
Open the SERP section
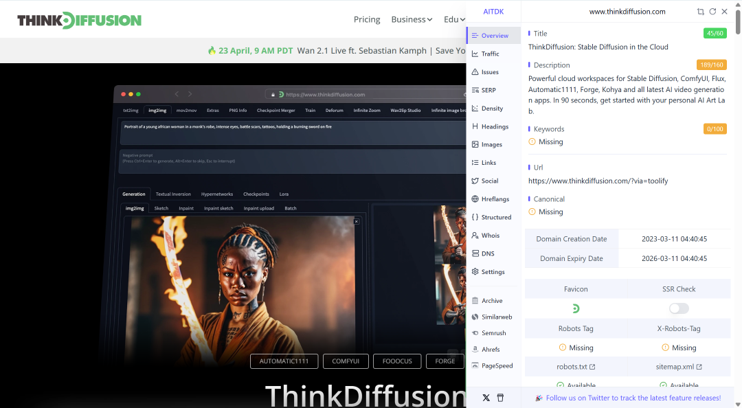pyautogui.click(x=493, y=90)
